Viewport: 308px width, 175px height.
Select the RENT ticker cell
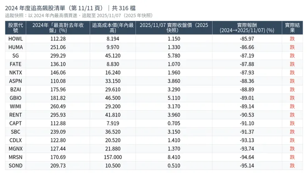pos(15,115)
